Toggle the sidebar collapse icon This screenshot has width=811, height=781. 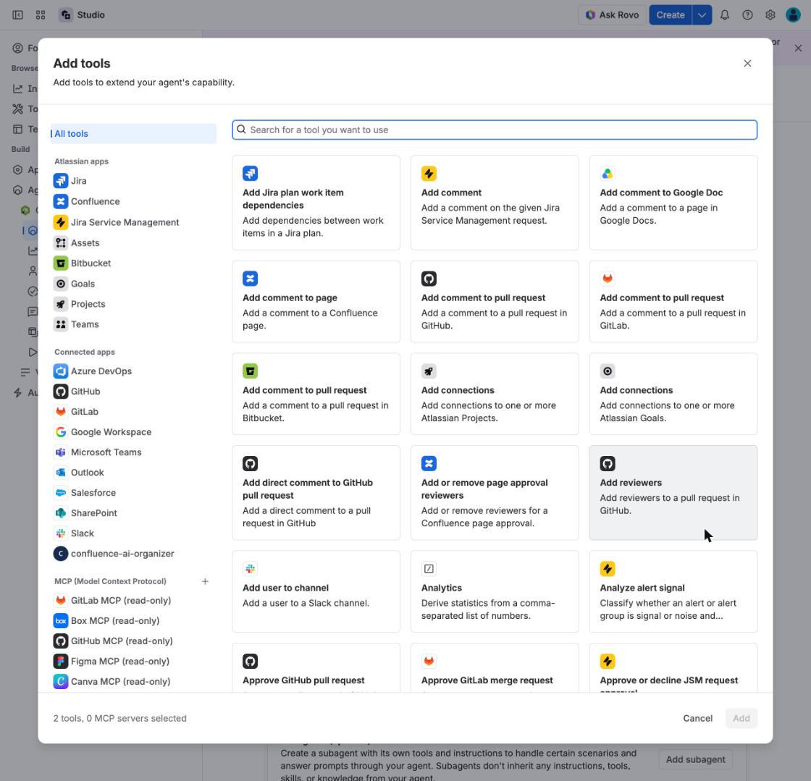(x=17, y=15)
